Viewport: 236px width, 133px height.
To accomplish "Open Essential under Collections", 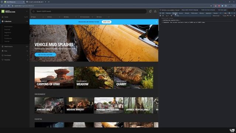I will coord(7,30).
